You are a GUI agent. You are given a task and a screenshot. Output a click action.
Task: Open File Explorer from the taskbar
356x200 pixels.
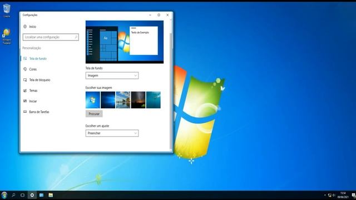click(x=51, y=195)
